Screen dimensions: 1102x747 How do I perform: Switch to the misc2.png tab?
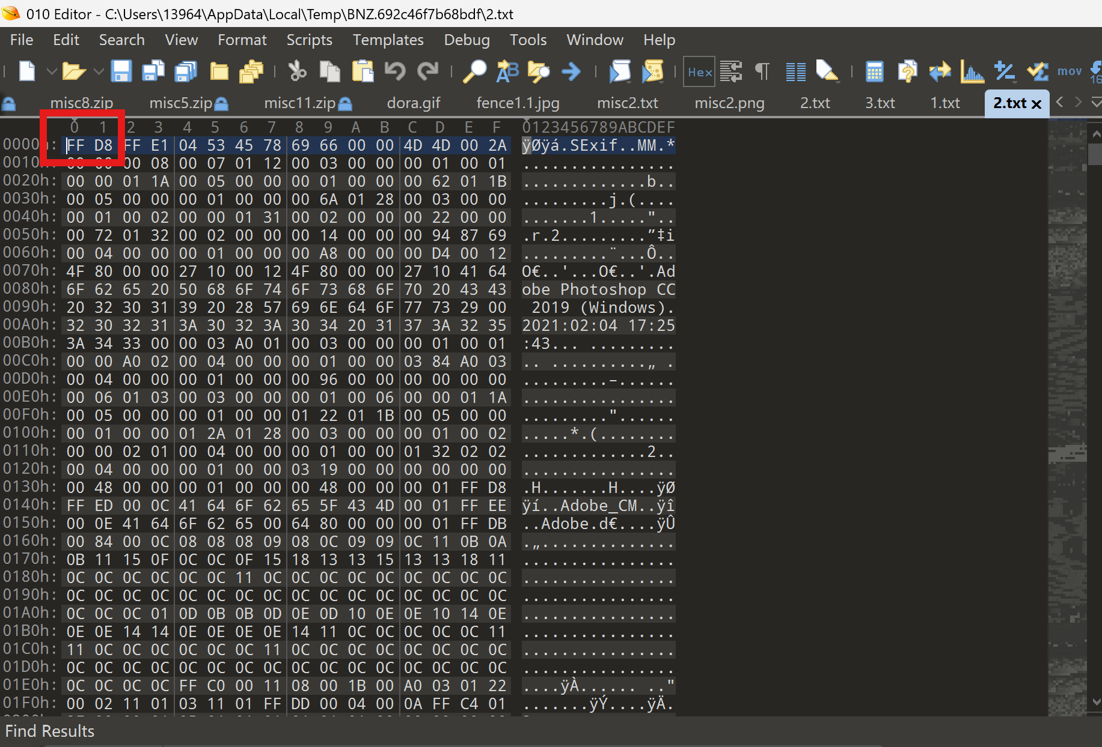729,103
